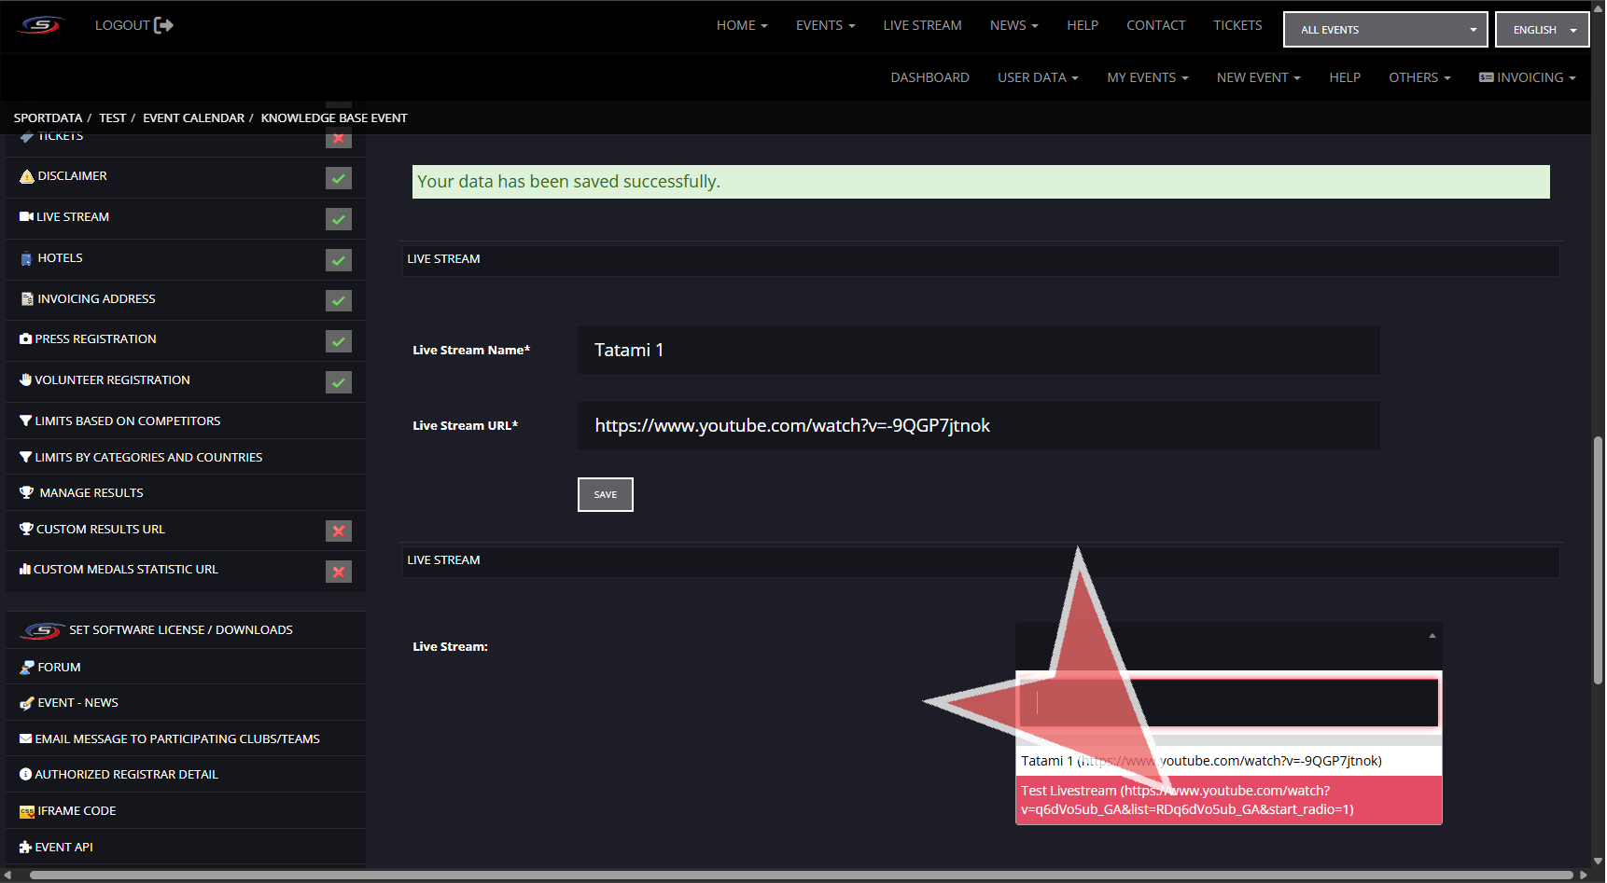Toggle the red X for Custom Results URL

(x=338, y=531)
